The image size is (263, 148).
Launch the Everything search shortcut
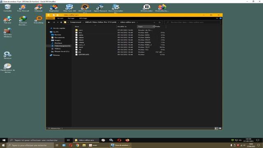(38, 20)
